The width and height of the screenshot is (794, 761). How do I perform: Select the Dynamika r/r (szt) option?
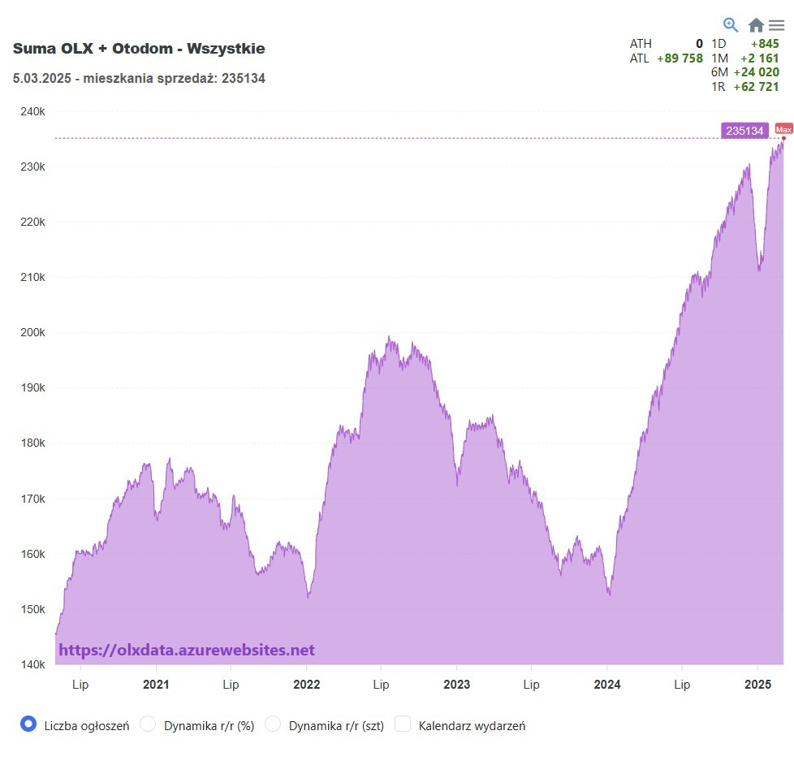[273, 724]
